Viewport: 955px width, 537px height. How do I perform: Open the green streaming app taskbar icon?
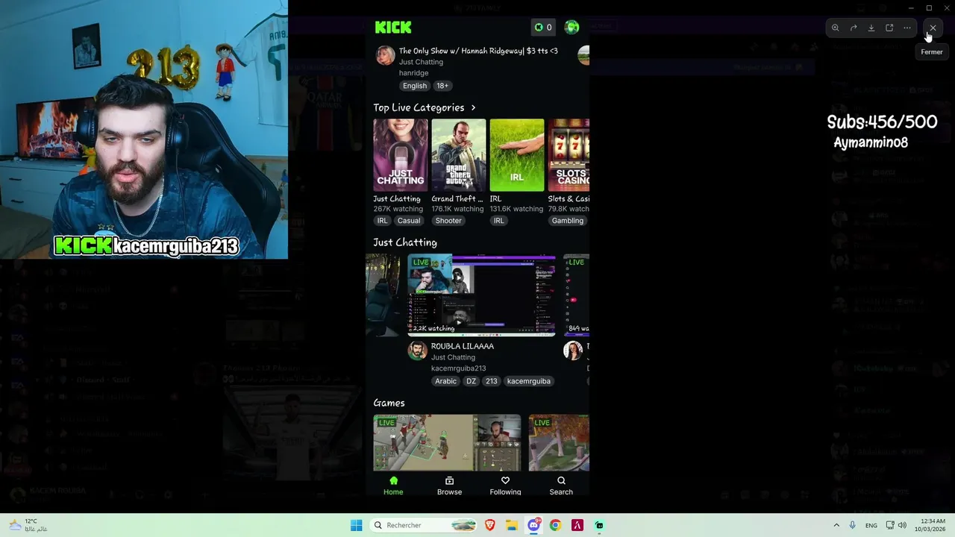(599, 525)
